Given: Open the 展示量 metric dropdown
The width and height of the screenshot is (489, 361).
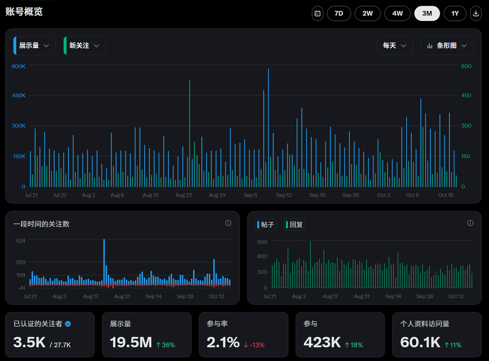Looking at the screenshot, I should point(35,46).
